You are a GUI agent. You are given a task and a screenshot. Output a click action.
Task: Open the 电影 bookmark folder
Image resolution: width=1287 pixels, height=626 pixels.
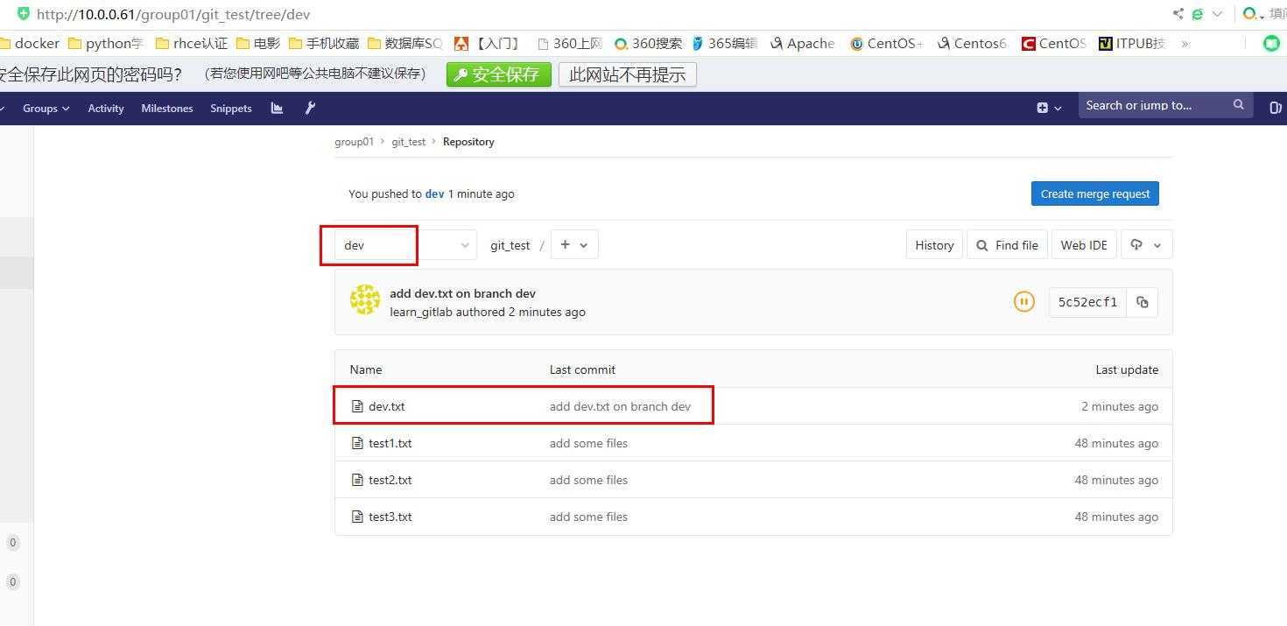click(x=258, y=43)
